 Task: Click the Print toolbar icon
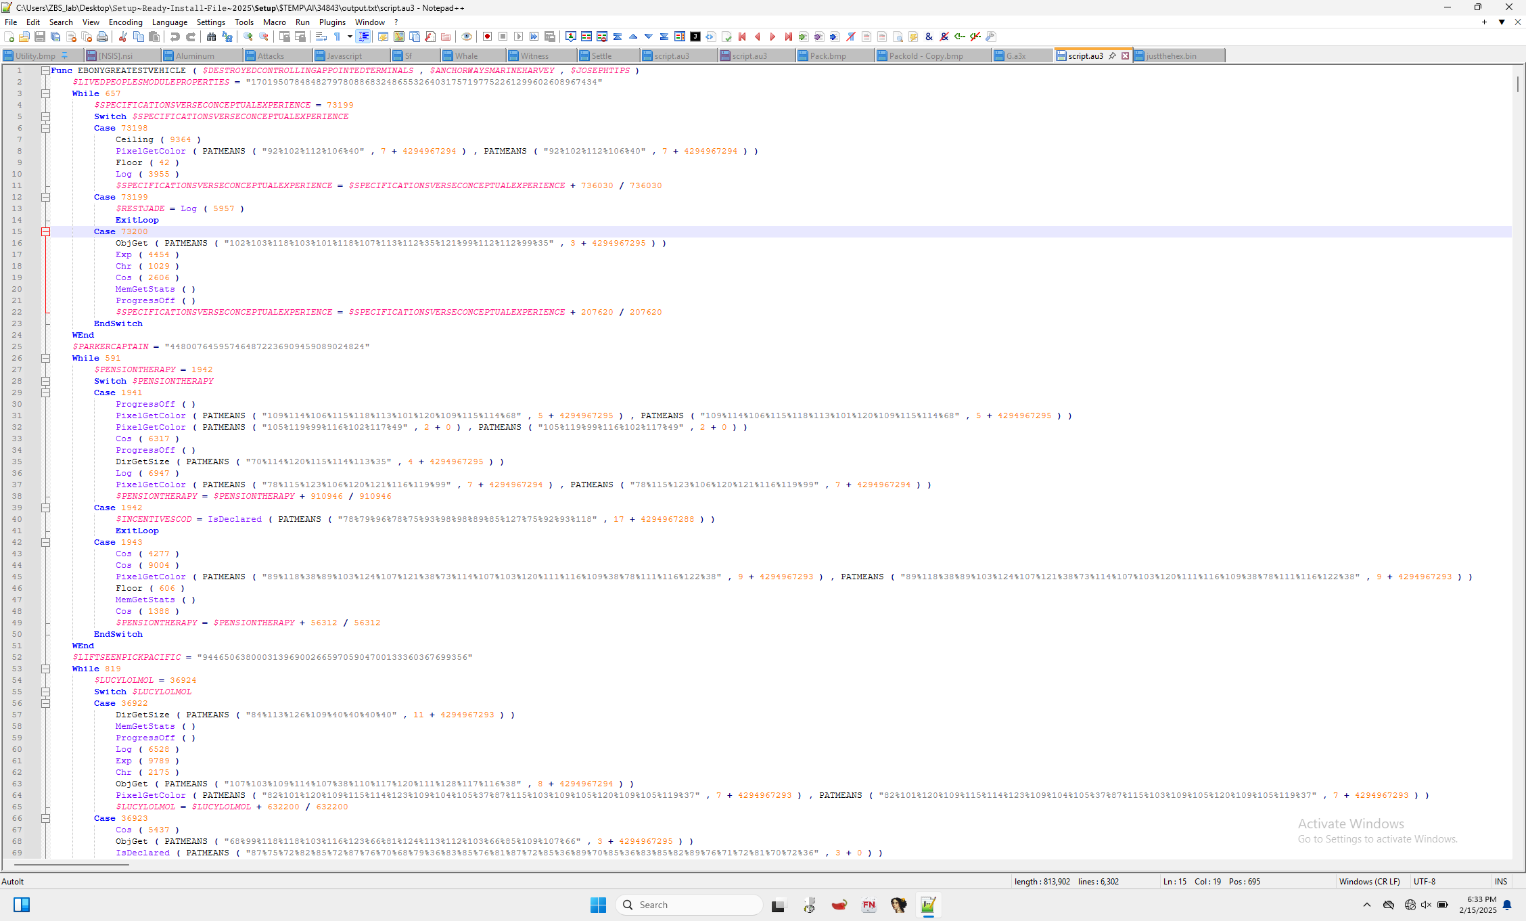102,37
